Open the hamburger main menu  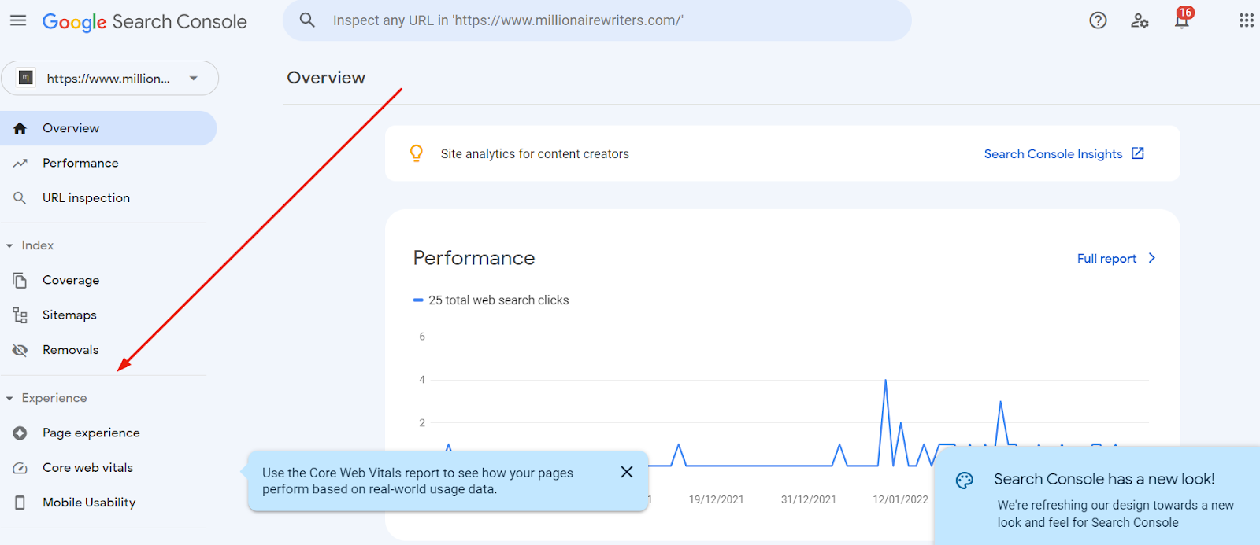pyautogui.click(x=18, y=20)
